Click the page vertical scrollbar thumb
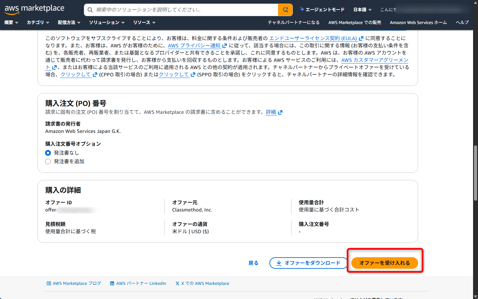The image size is (478, 299). point(475,173)
